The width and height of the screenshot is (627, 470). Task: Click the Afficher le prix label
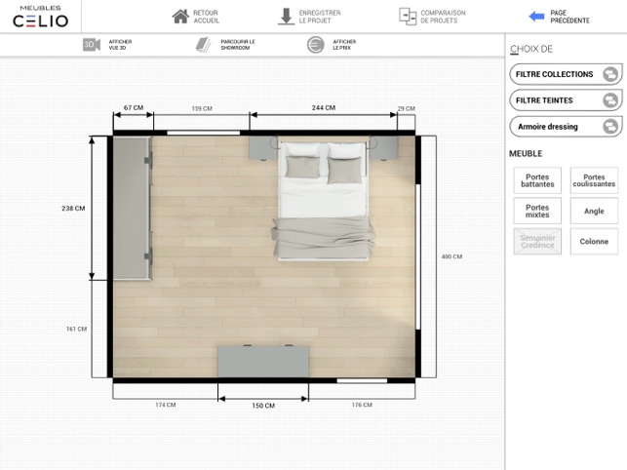pyautogui.click(x=344, y=45)
